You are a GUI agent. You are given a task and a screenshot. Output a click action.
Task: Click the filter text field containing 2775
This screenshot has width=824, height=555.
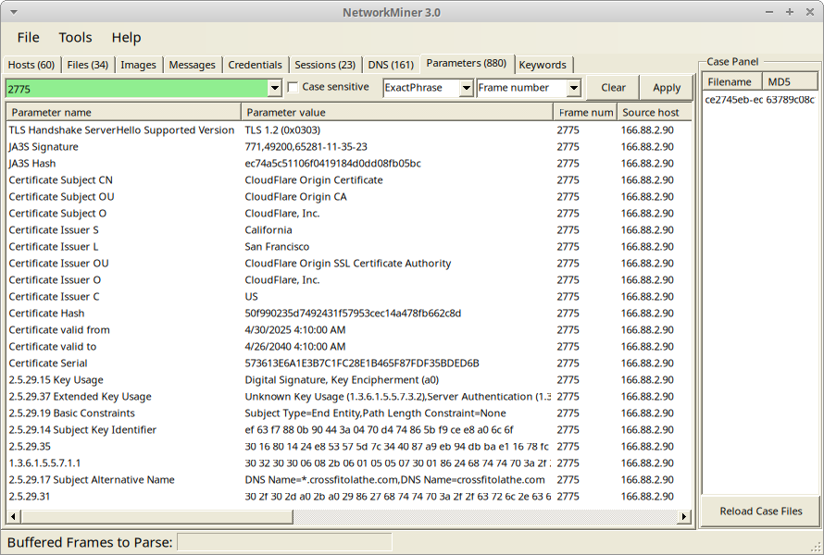tap(137, 88)
